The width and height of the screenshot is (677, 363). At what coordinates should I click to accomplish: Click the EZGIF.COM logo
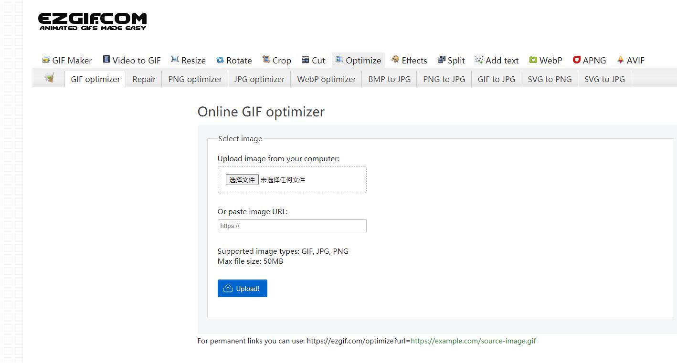click(x=92, y=22)
